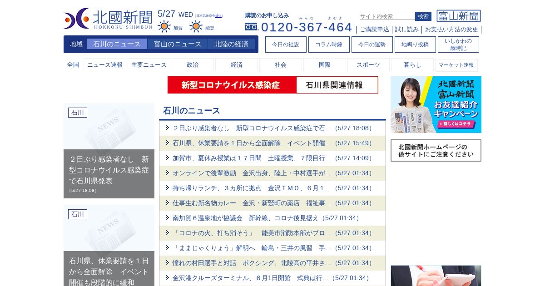The width and height of the screenshot is (545, 286).
Task: Click the Hokkoku Shimbun logo
Action: pos(108,19)
